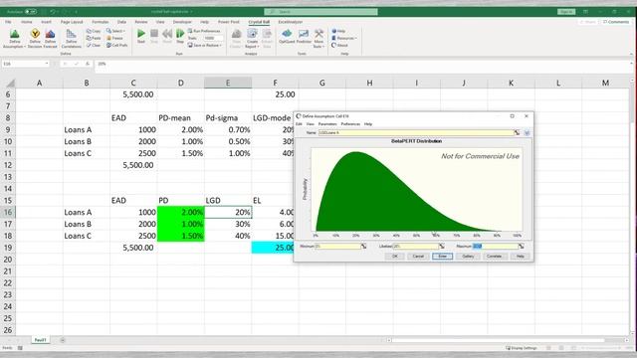Click cell reference icon beside Maximum field
This screenshot has width=637, height=358.
[522, 247]
